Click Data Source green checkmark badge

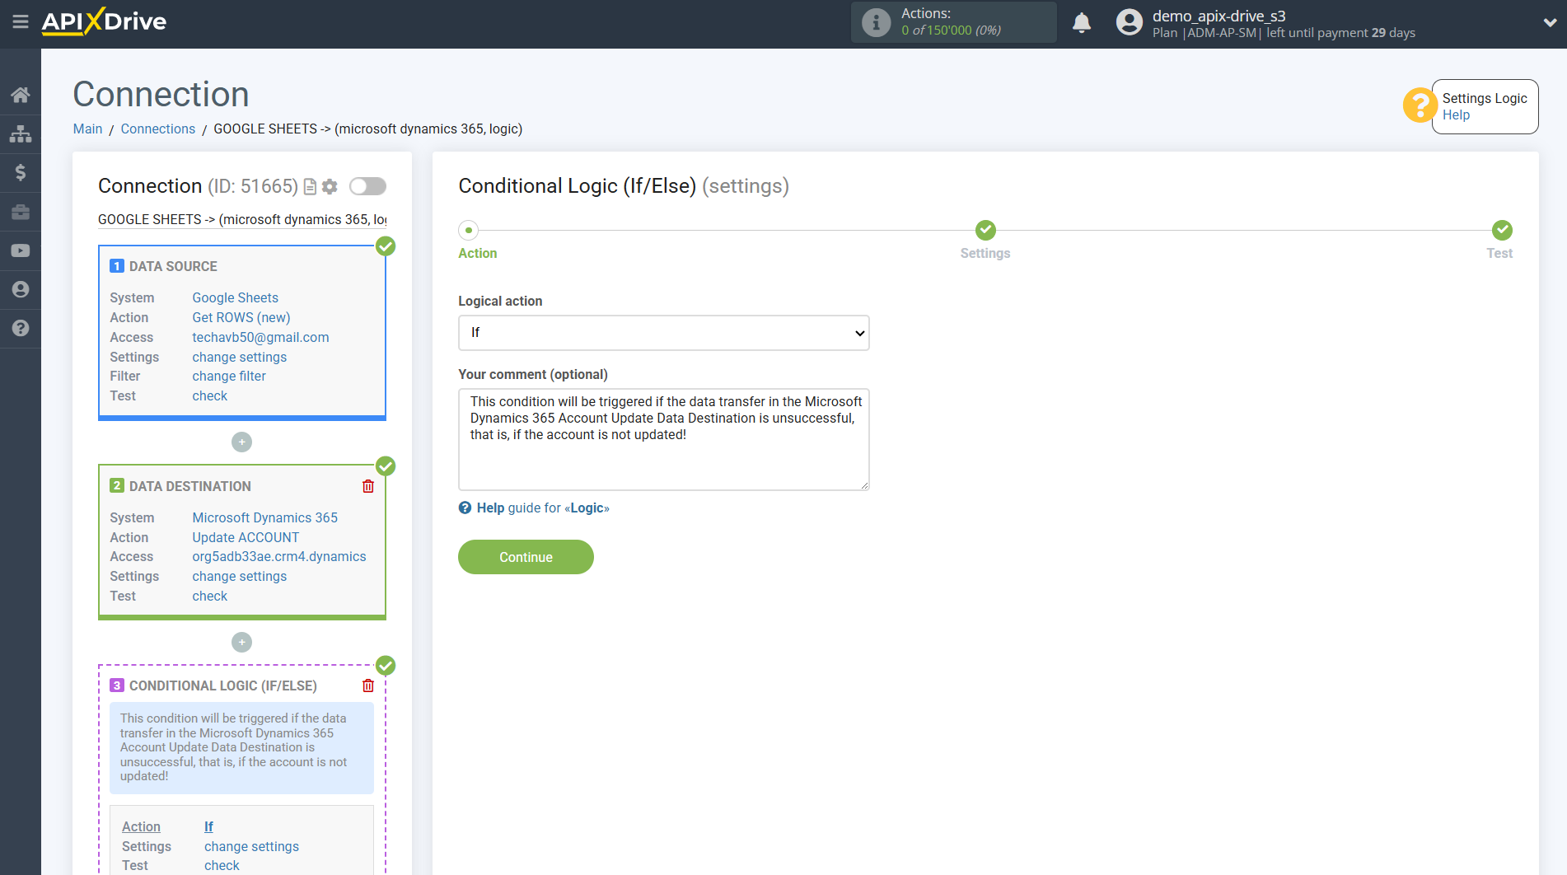tap(386, 246)
